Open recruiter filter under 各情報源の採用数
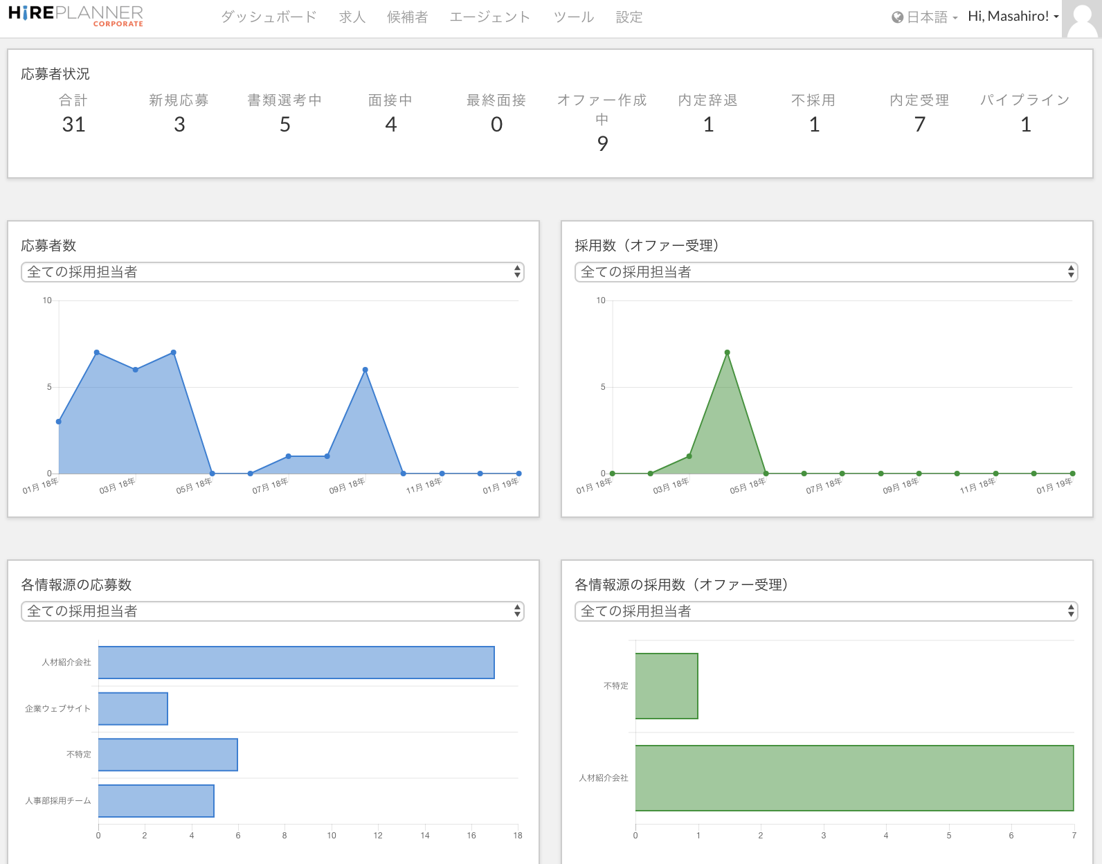 pos(826,611)
